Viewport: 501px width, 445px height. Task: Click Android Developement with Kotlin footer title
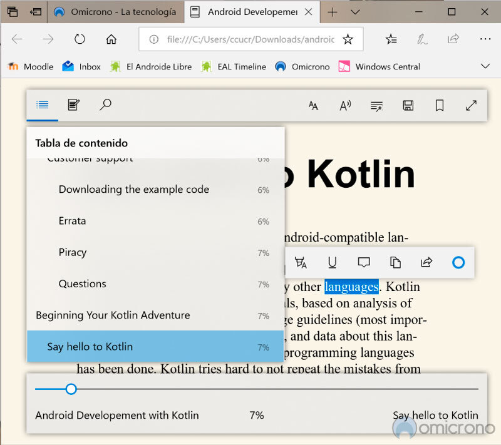click(x=117, y=416)
